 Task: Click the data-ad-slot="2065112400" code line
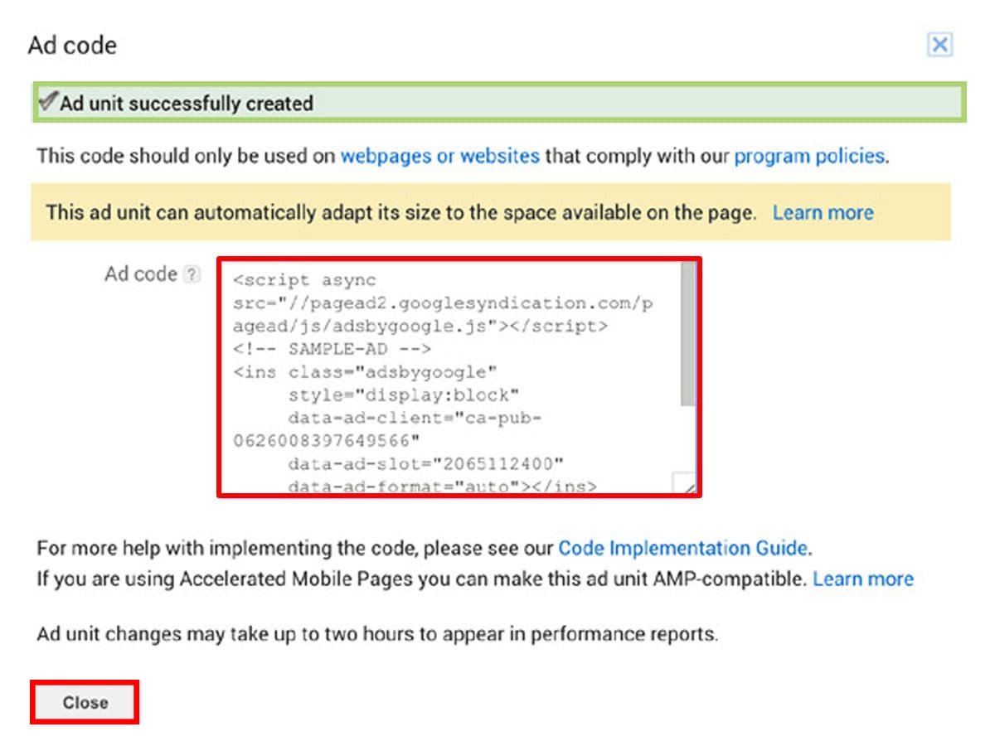pos(425,463)
